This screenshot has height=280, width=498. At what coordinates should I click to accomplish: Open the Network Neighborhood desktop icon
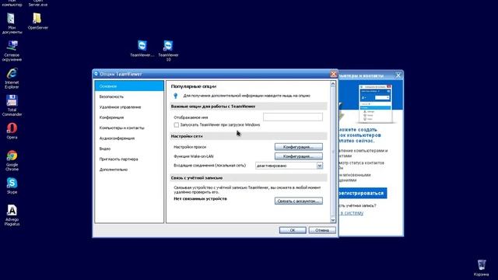click(x=12, y=51)
